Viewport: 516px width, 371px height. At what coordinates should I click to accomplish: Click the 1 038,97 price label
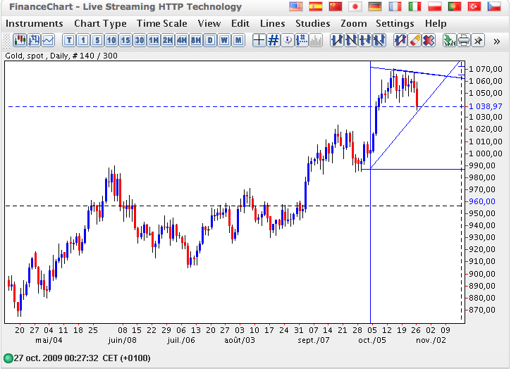(x=484, y=106)
